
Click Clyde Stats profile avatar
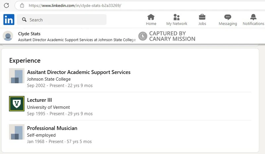click(8, 36)
